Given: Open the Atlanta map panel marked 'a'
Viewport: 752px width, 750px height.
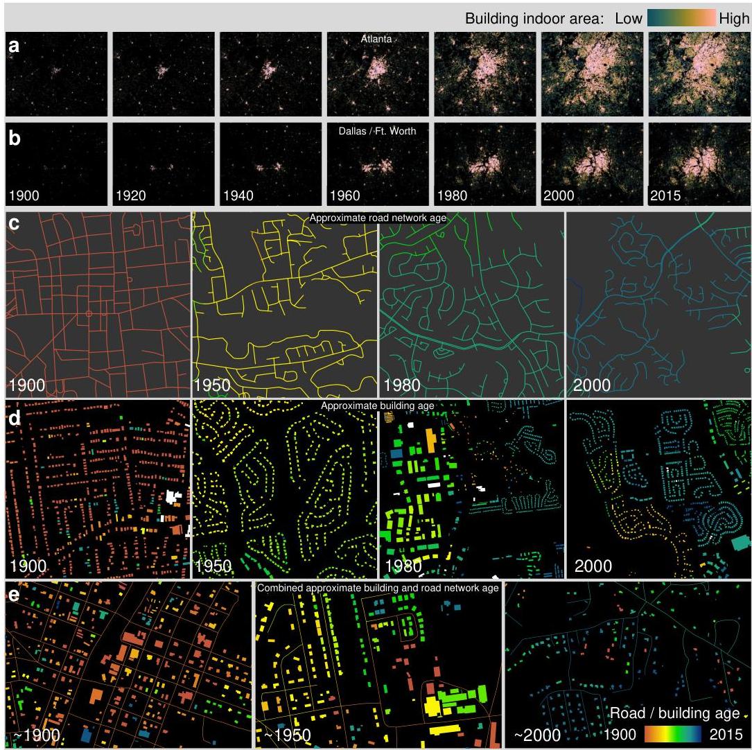Looking at the screenshot, I should (57, 74).
